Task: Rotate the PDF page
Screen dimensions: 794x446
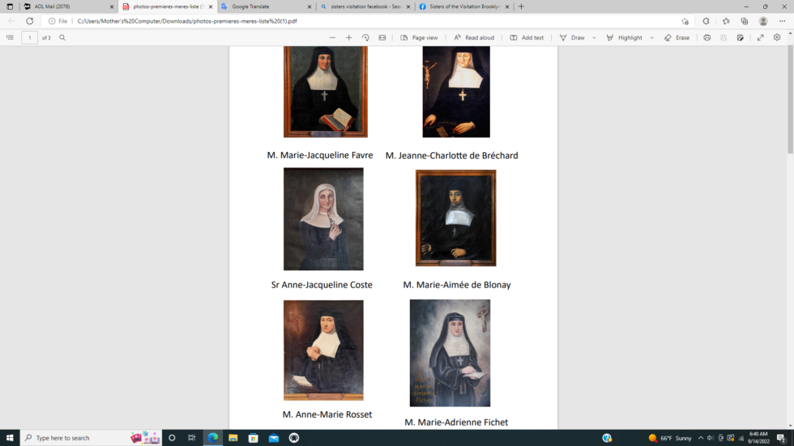Action: pyautogui.click(x=365, y=38)
